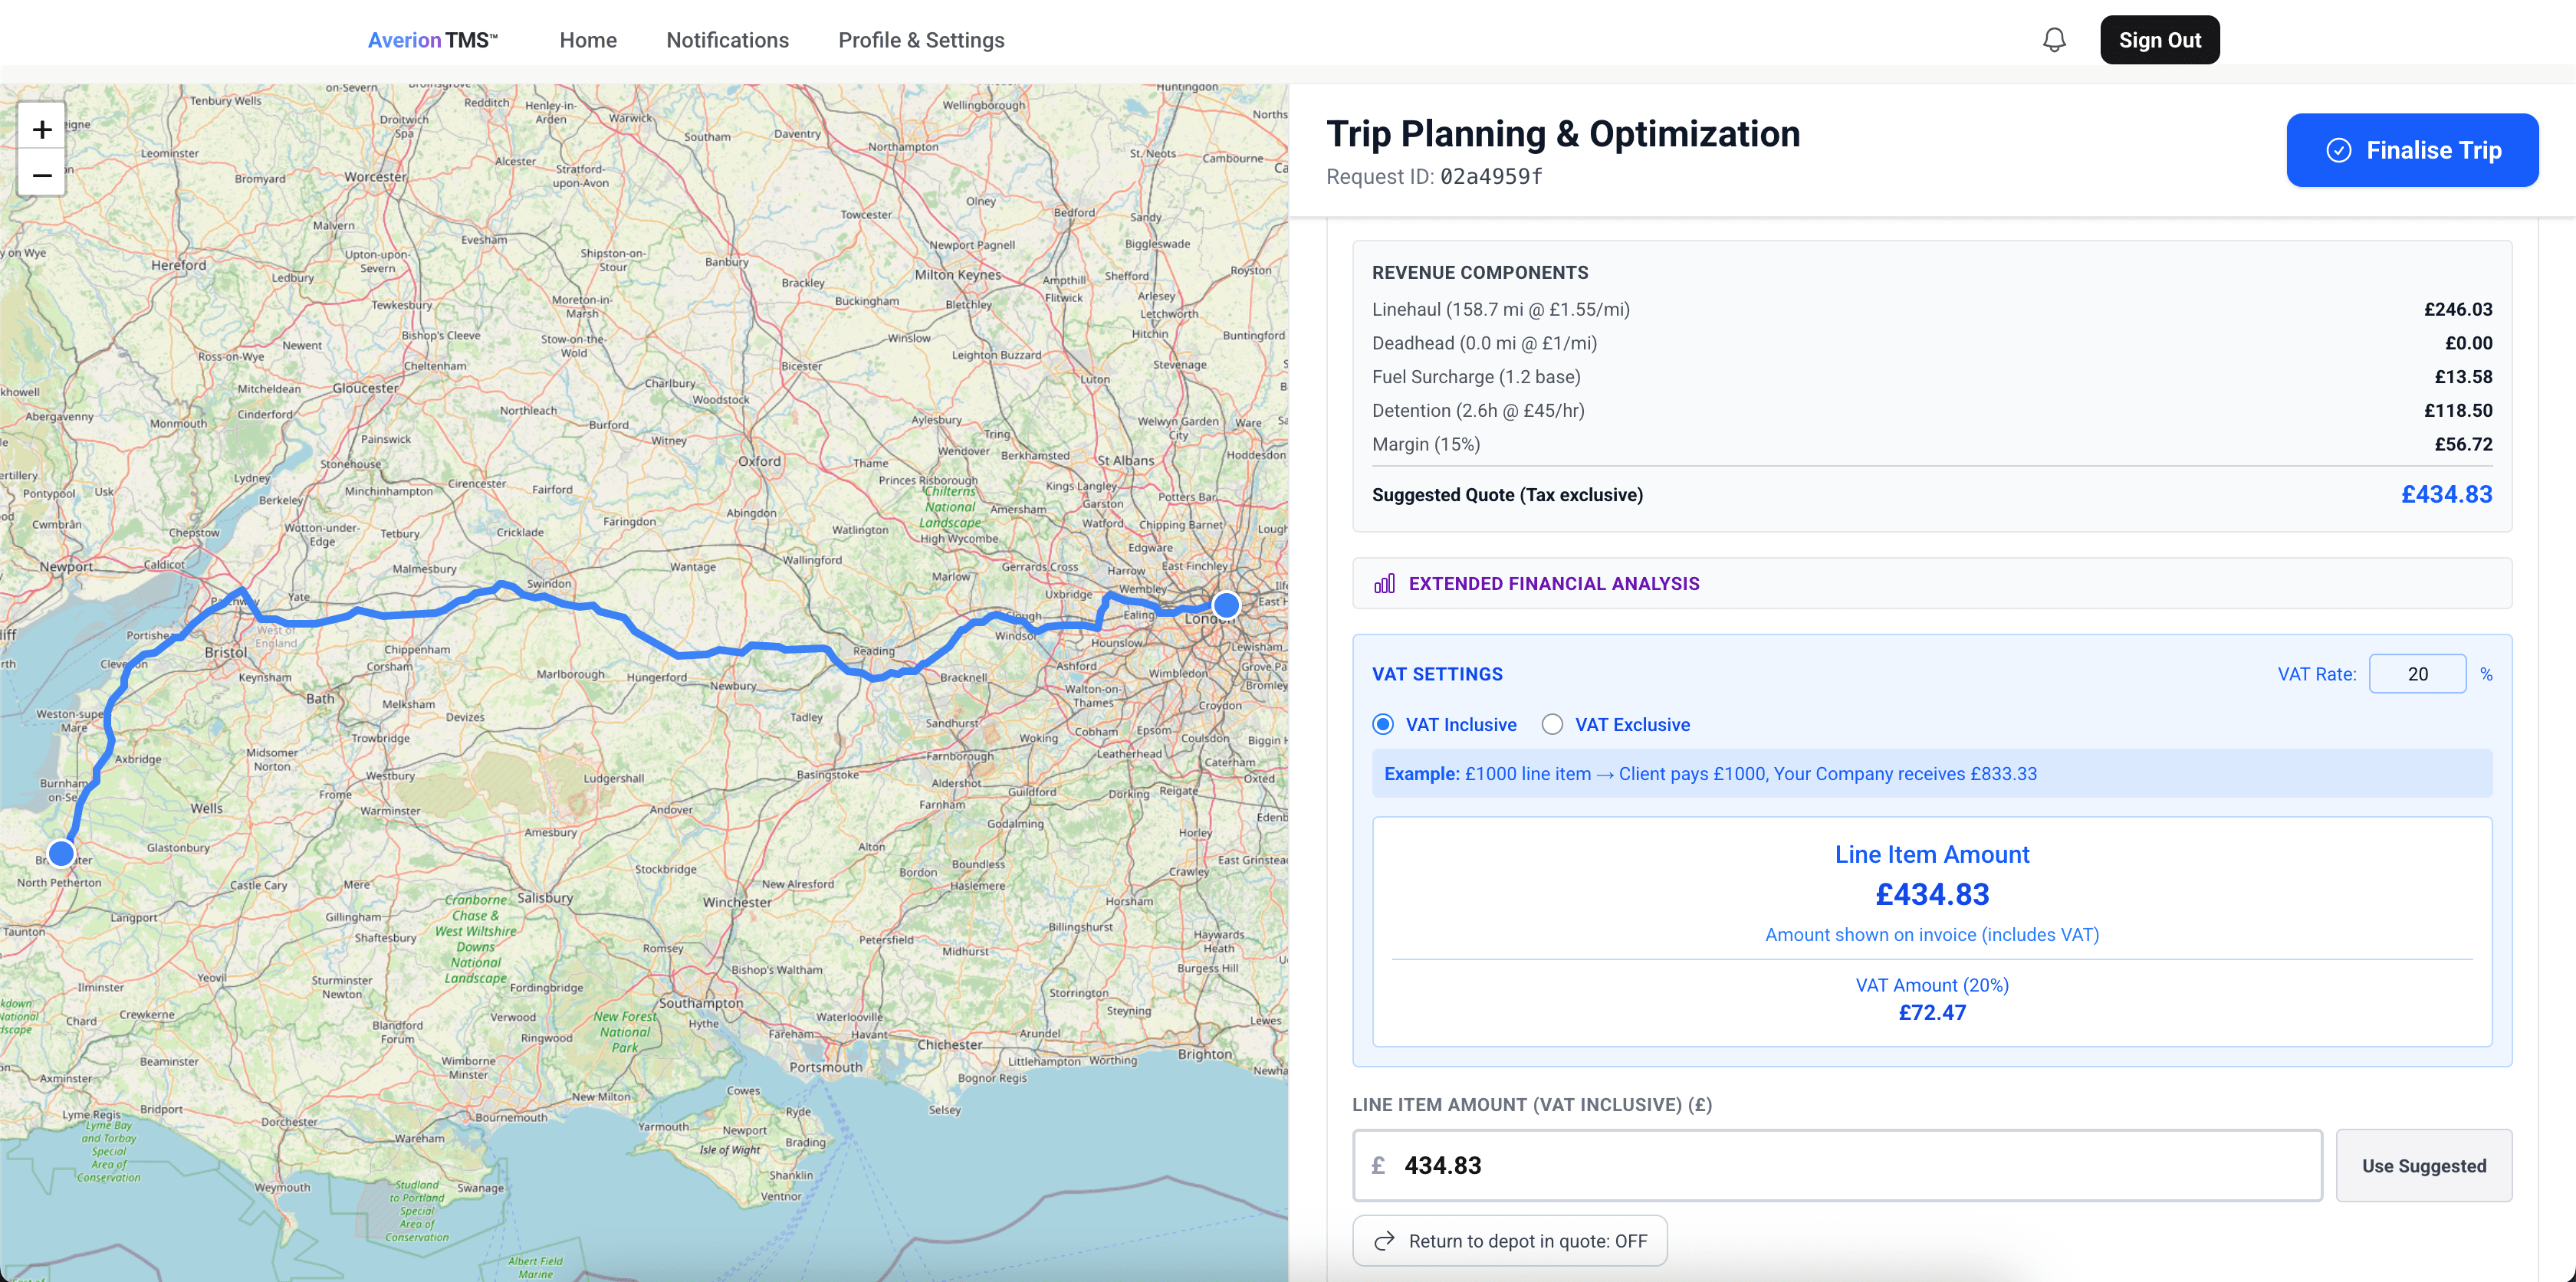Open Extended Financial Analysis section

click(x=1554, y=584)
